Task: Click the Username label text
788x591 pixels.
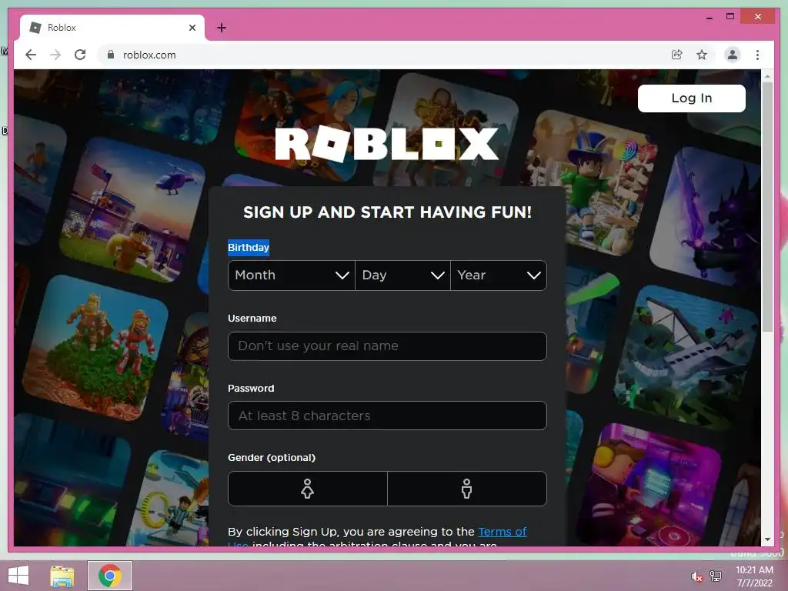Action: pos(252,319)
